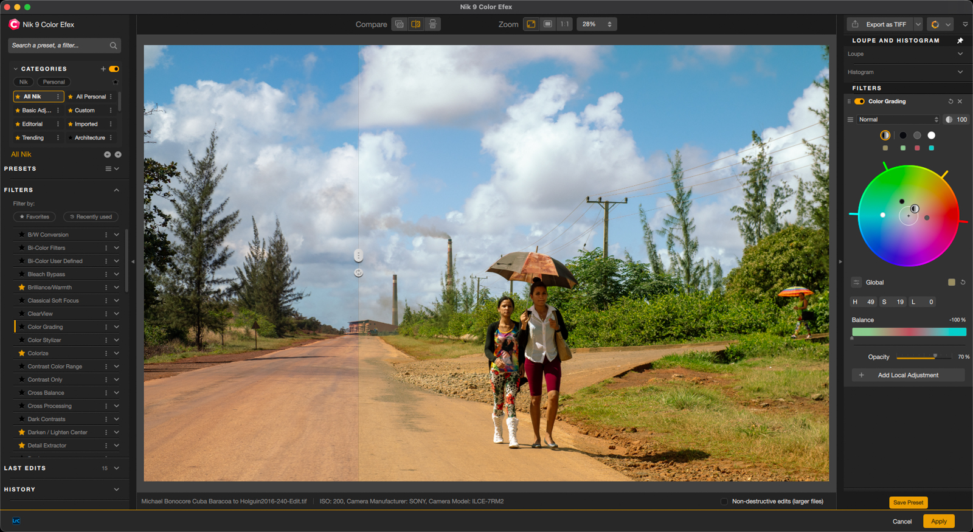Expand the Darken / Lighten Center chevron

click(x=116, y=432)
